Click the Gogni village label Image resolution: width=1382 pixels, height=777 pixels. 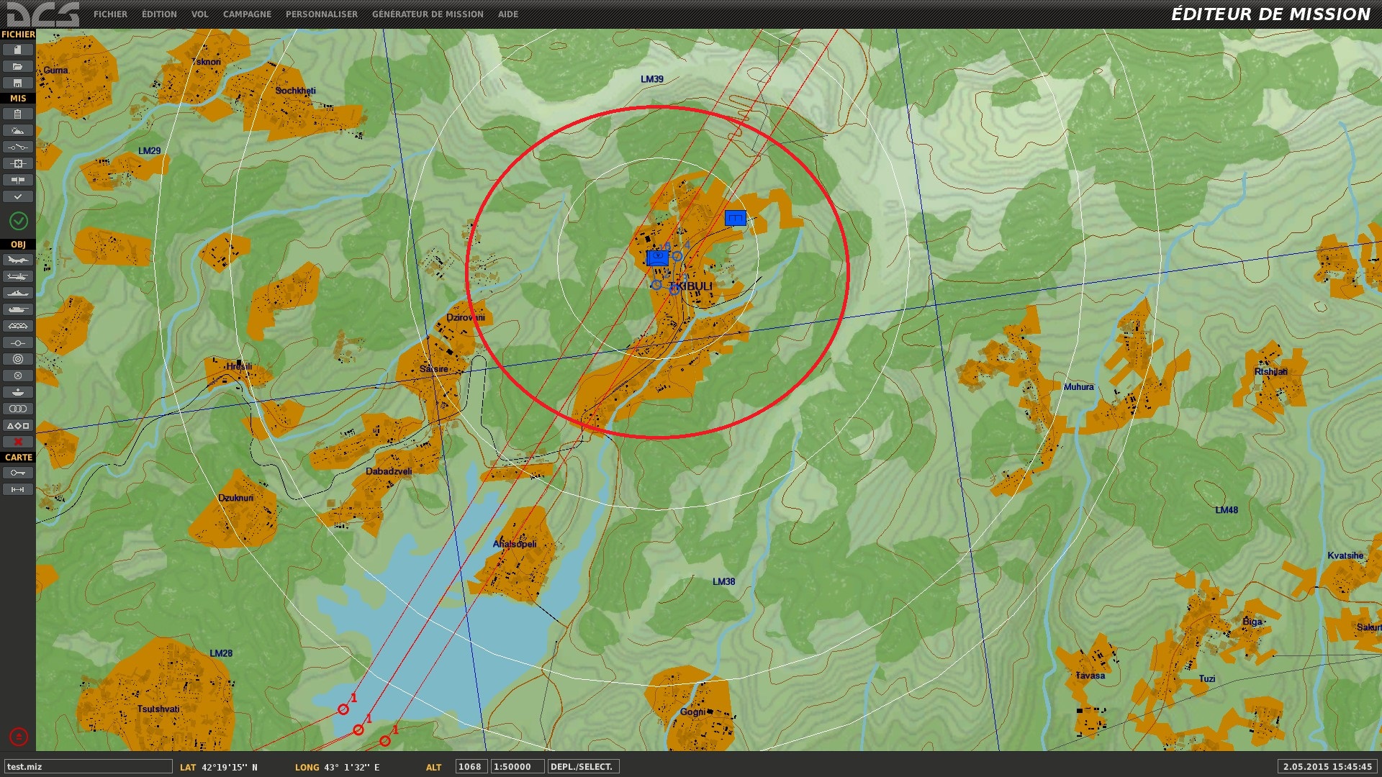692,712
